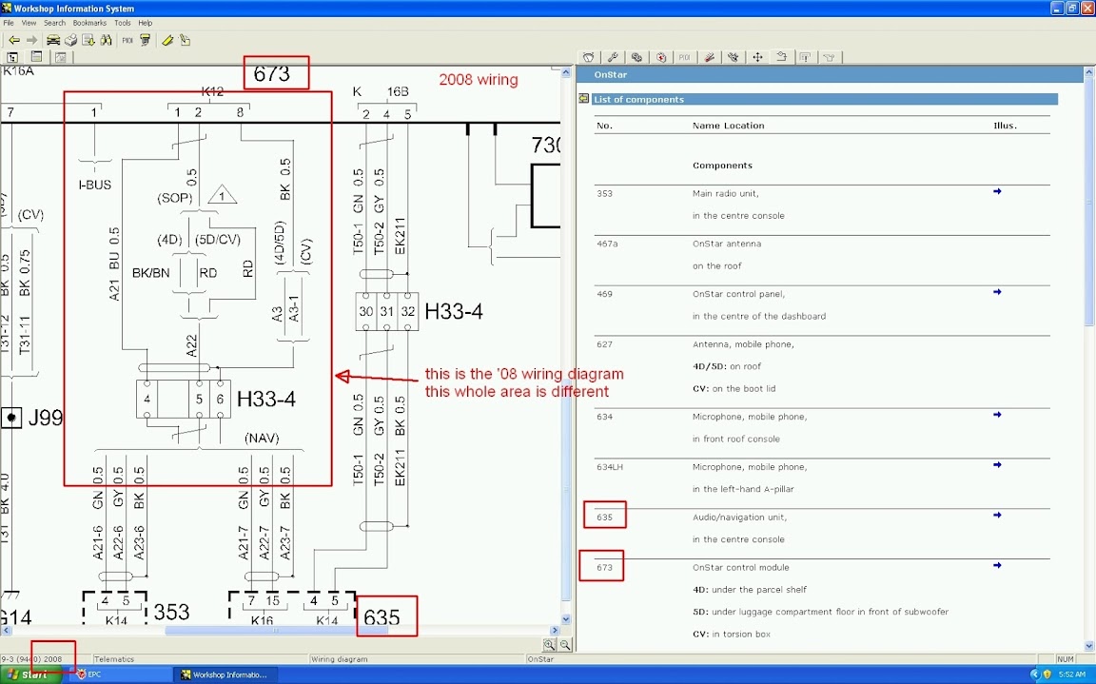This screenshot has height=684, width=1096.
Task: Click the greyed body icon at toolbar end
Action: click(x=830, y=57)
